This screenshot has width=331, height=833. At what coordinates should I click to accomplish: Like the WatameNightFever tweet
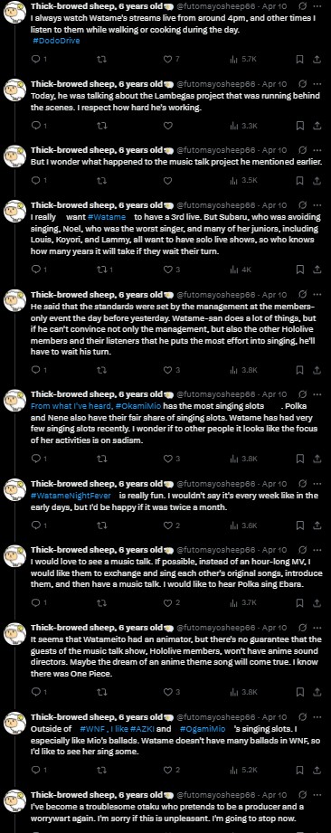(168, 525)
